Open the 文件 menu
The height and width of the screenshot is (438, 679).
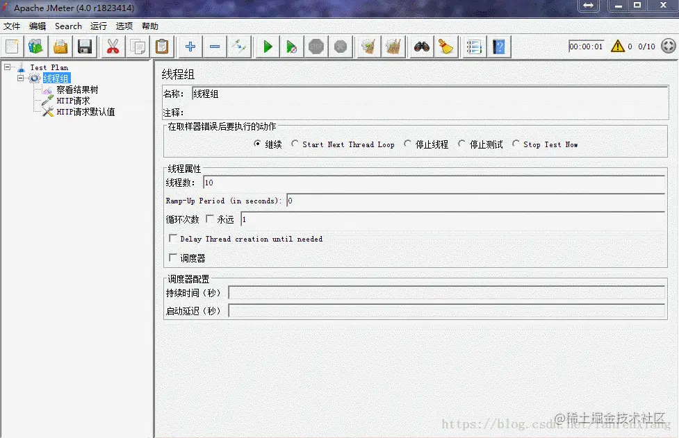click(12, 26)
